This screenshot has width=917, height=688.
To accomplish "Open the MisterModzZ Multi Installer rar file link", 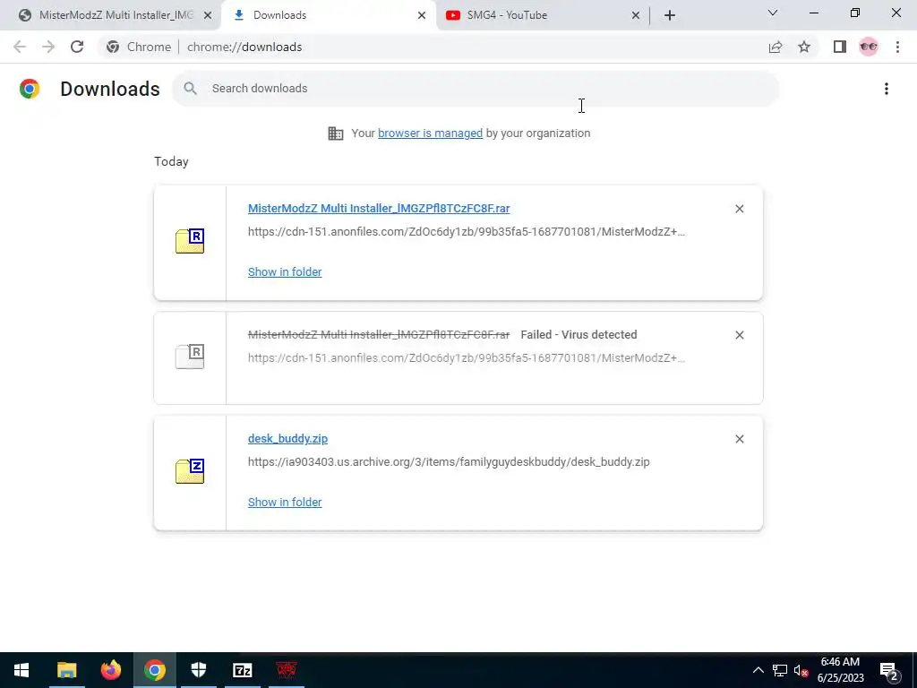I will (379, 208).
